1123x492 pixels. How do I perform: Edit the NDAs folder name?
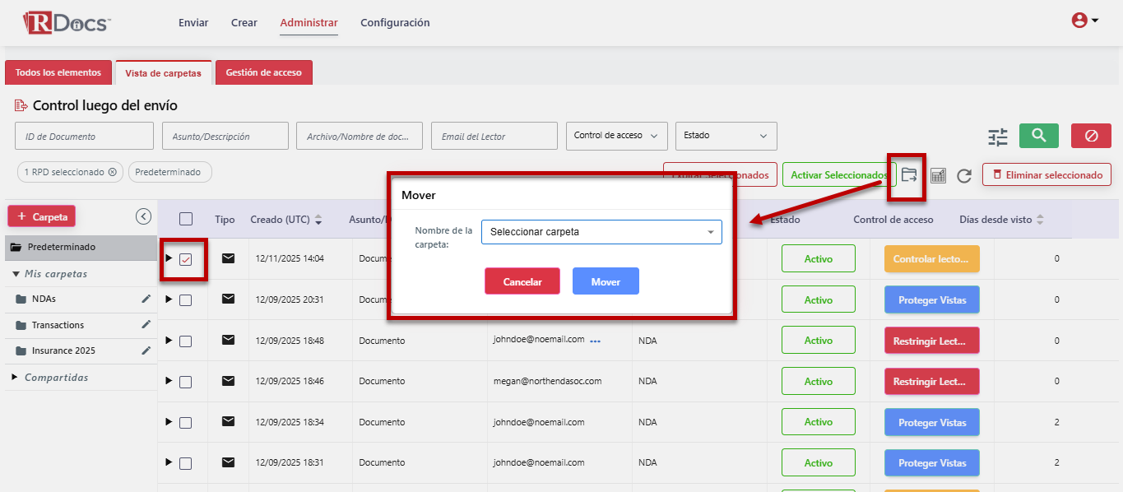146,299
